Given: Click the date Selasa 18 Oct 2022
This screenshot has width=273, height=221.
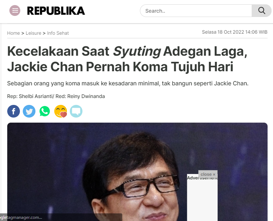Looking at the screenshot, I should click(x=223, y=32).
